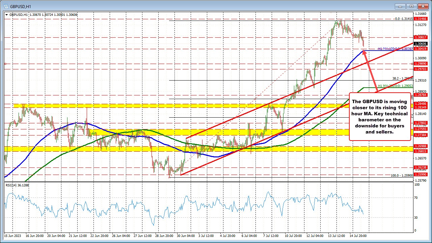Open the GBPUSD quote dropdown triangle

coord(7,15)
